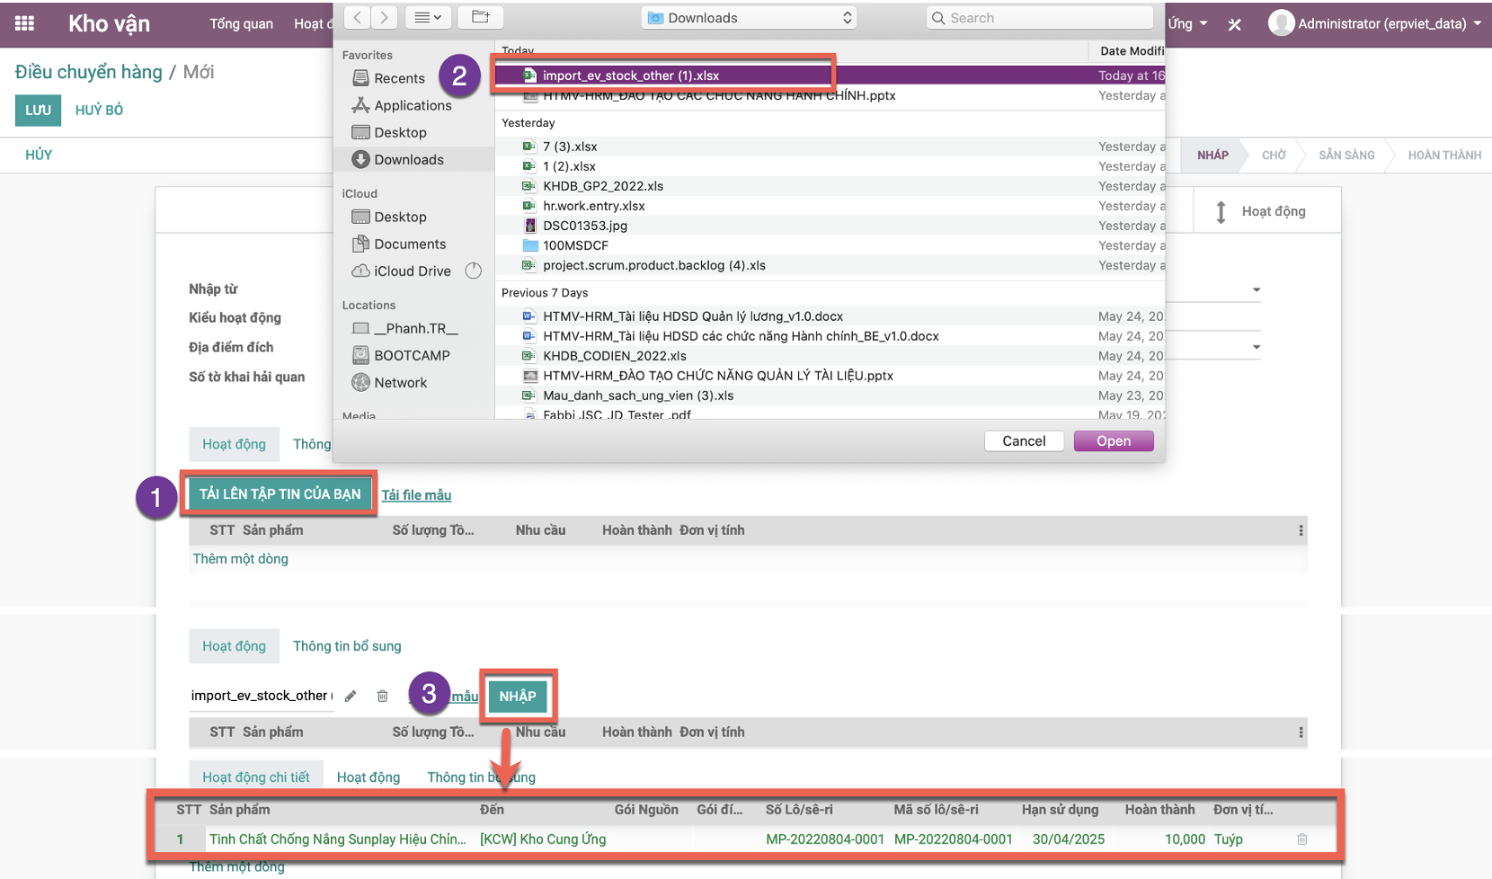Image resolution: width=1492 pixels, height=879 pixels.
Task: Open the apps grid menu icon
Action: [24, 23]
